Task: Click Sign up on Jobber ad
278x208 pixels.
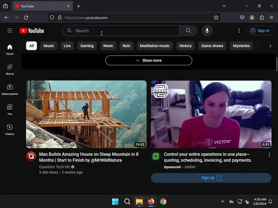Action: coord(211,178)
